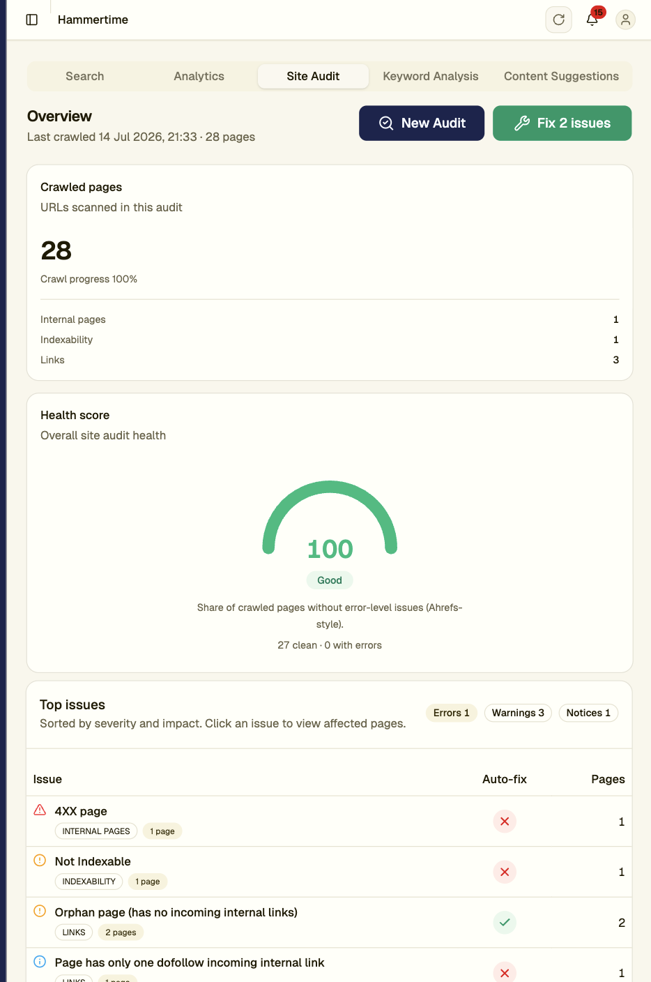This screenshot has width=651, height=982.
Task: Click the Auto-fix column header
Action: (505, 779)
